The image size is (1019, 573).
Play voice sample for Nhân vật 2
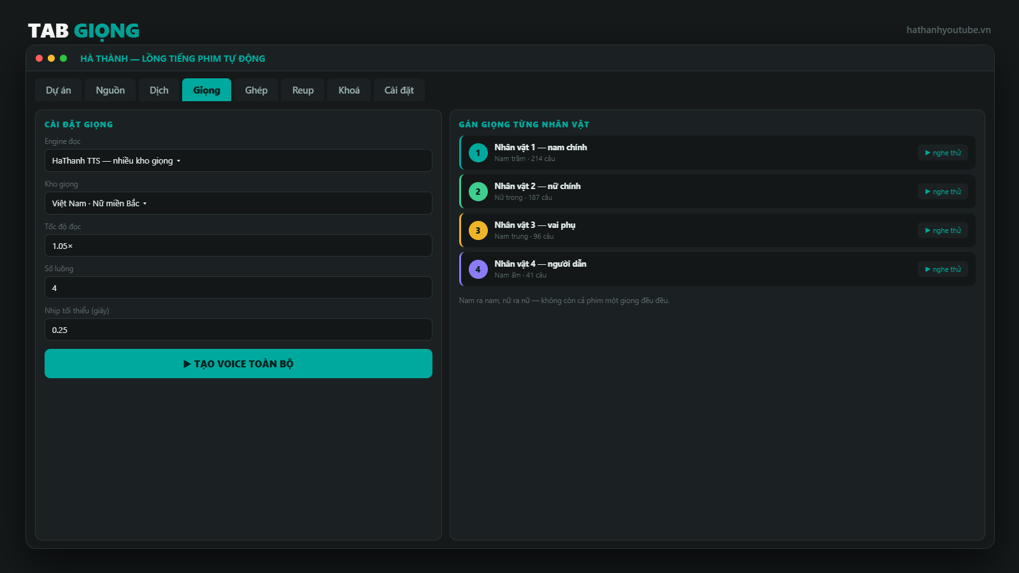943,192
